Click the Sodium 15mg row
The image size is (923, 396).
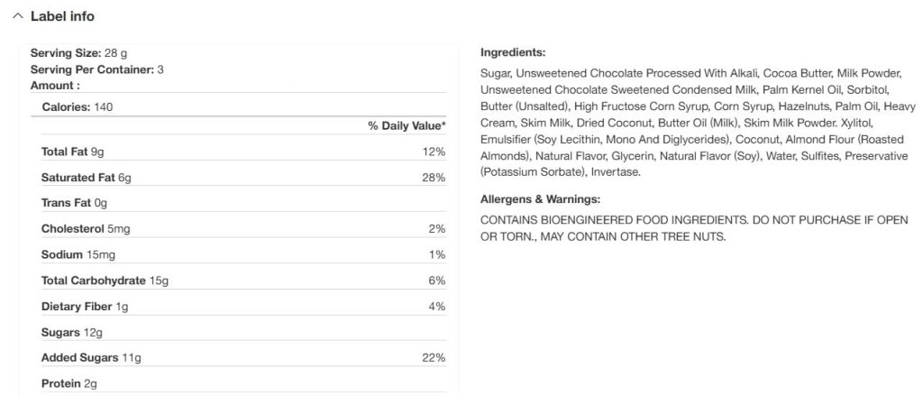(238, 254)
